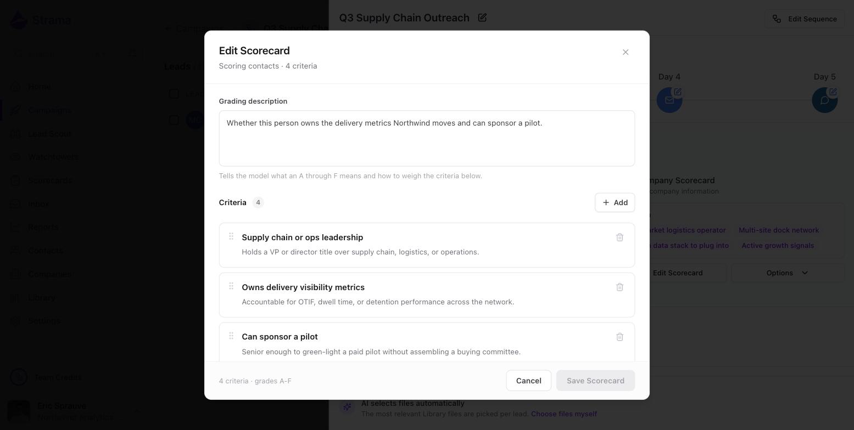Delete the Supply chain or ops leadership criterion
The image size is (854, 430).
[x=619, y=237]
